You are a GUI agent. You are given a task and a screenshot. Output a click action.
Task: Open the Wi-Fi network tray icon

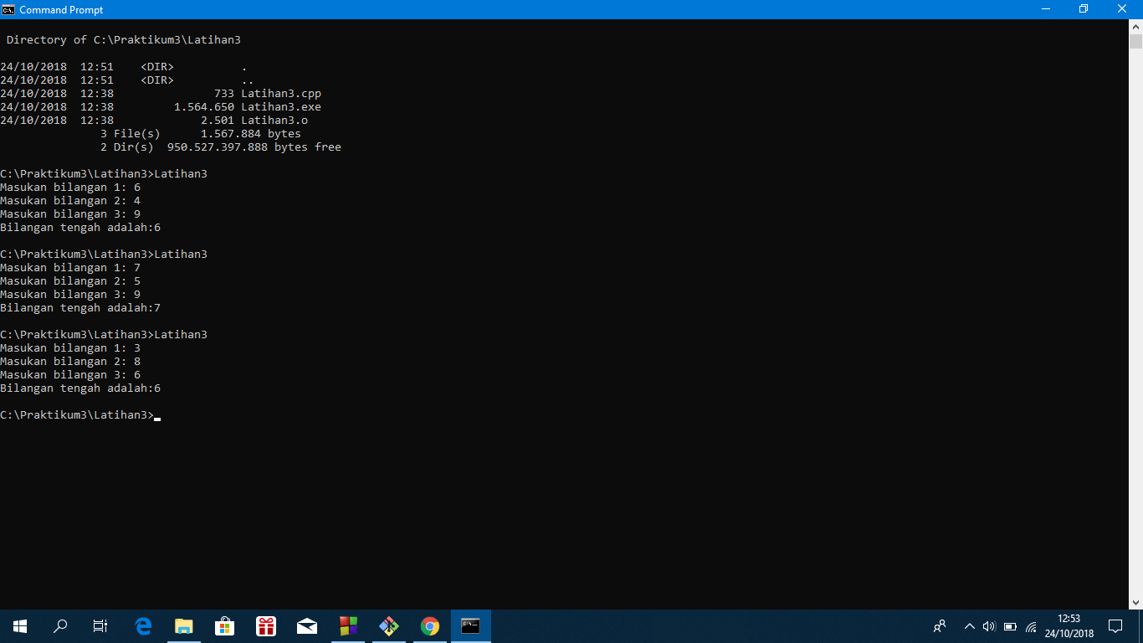[x=1031, y=626]
